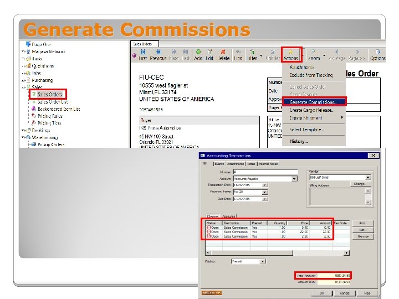Expand the Magaya Network tree node
Viewport: 399px width, 299px height.
(23, 51)
